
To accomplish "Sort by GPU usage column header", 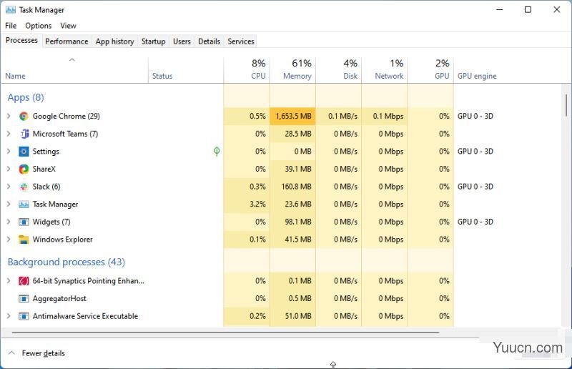I will (430, 70).
